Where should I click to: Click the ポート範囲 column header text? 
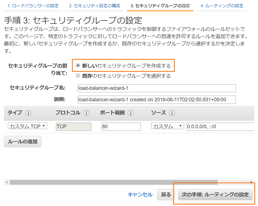tap(112, 113)
